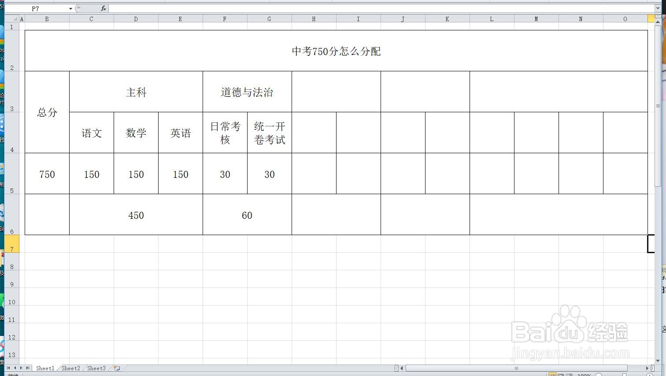Click the horizontal scrollbar thumb
The width and height of the screenshot is (666, 376).
coord(516,368)
